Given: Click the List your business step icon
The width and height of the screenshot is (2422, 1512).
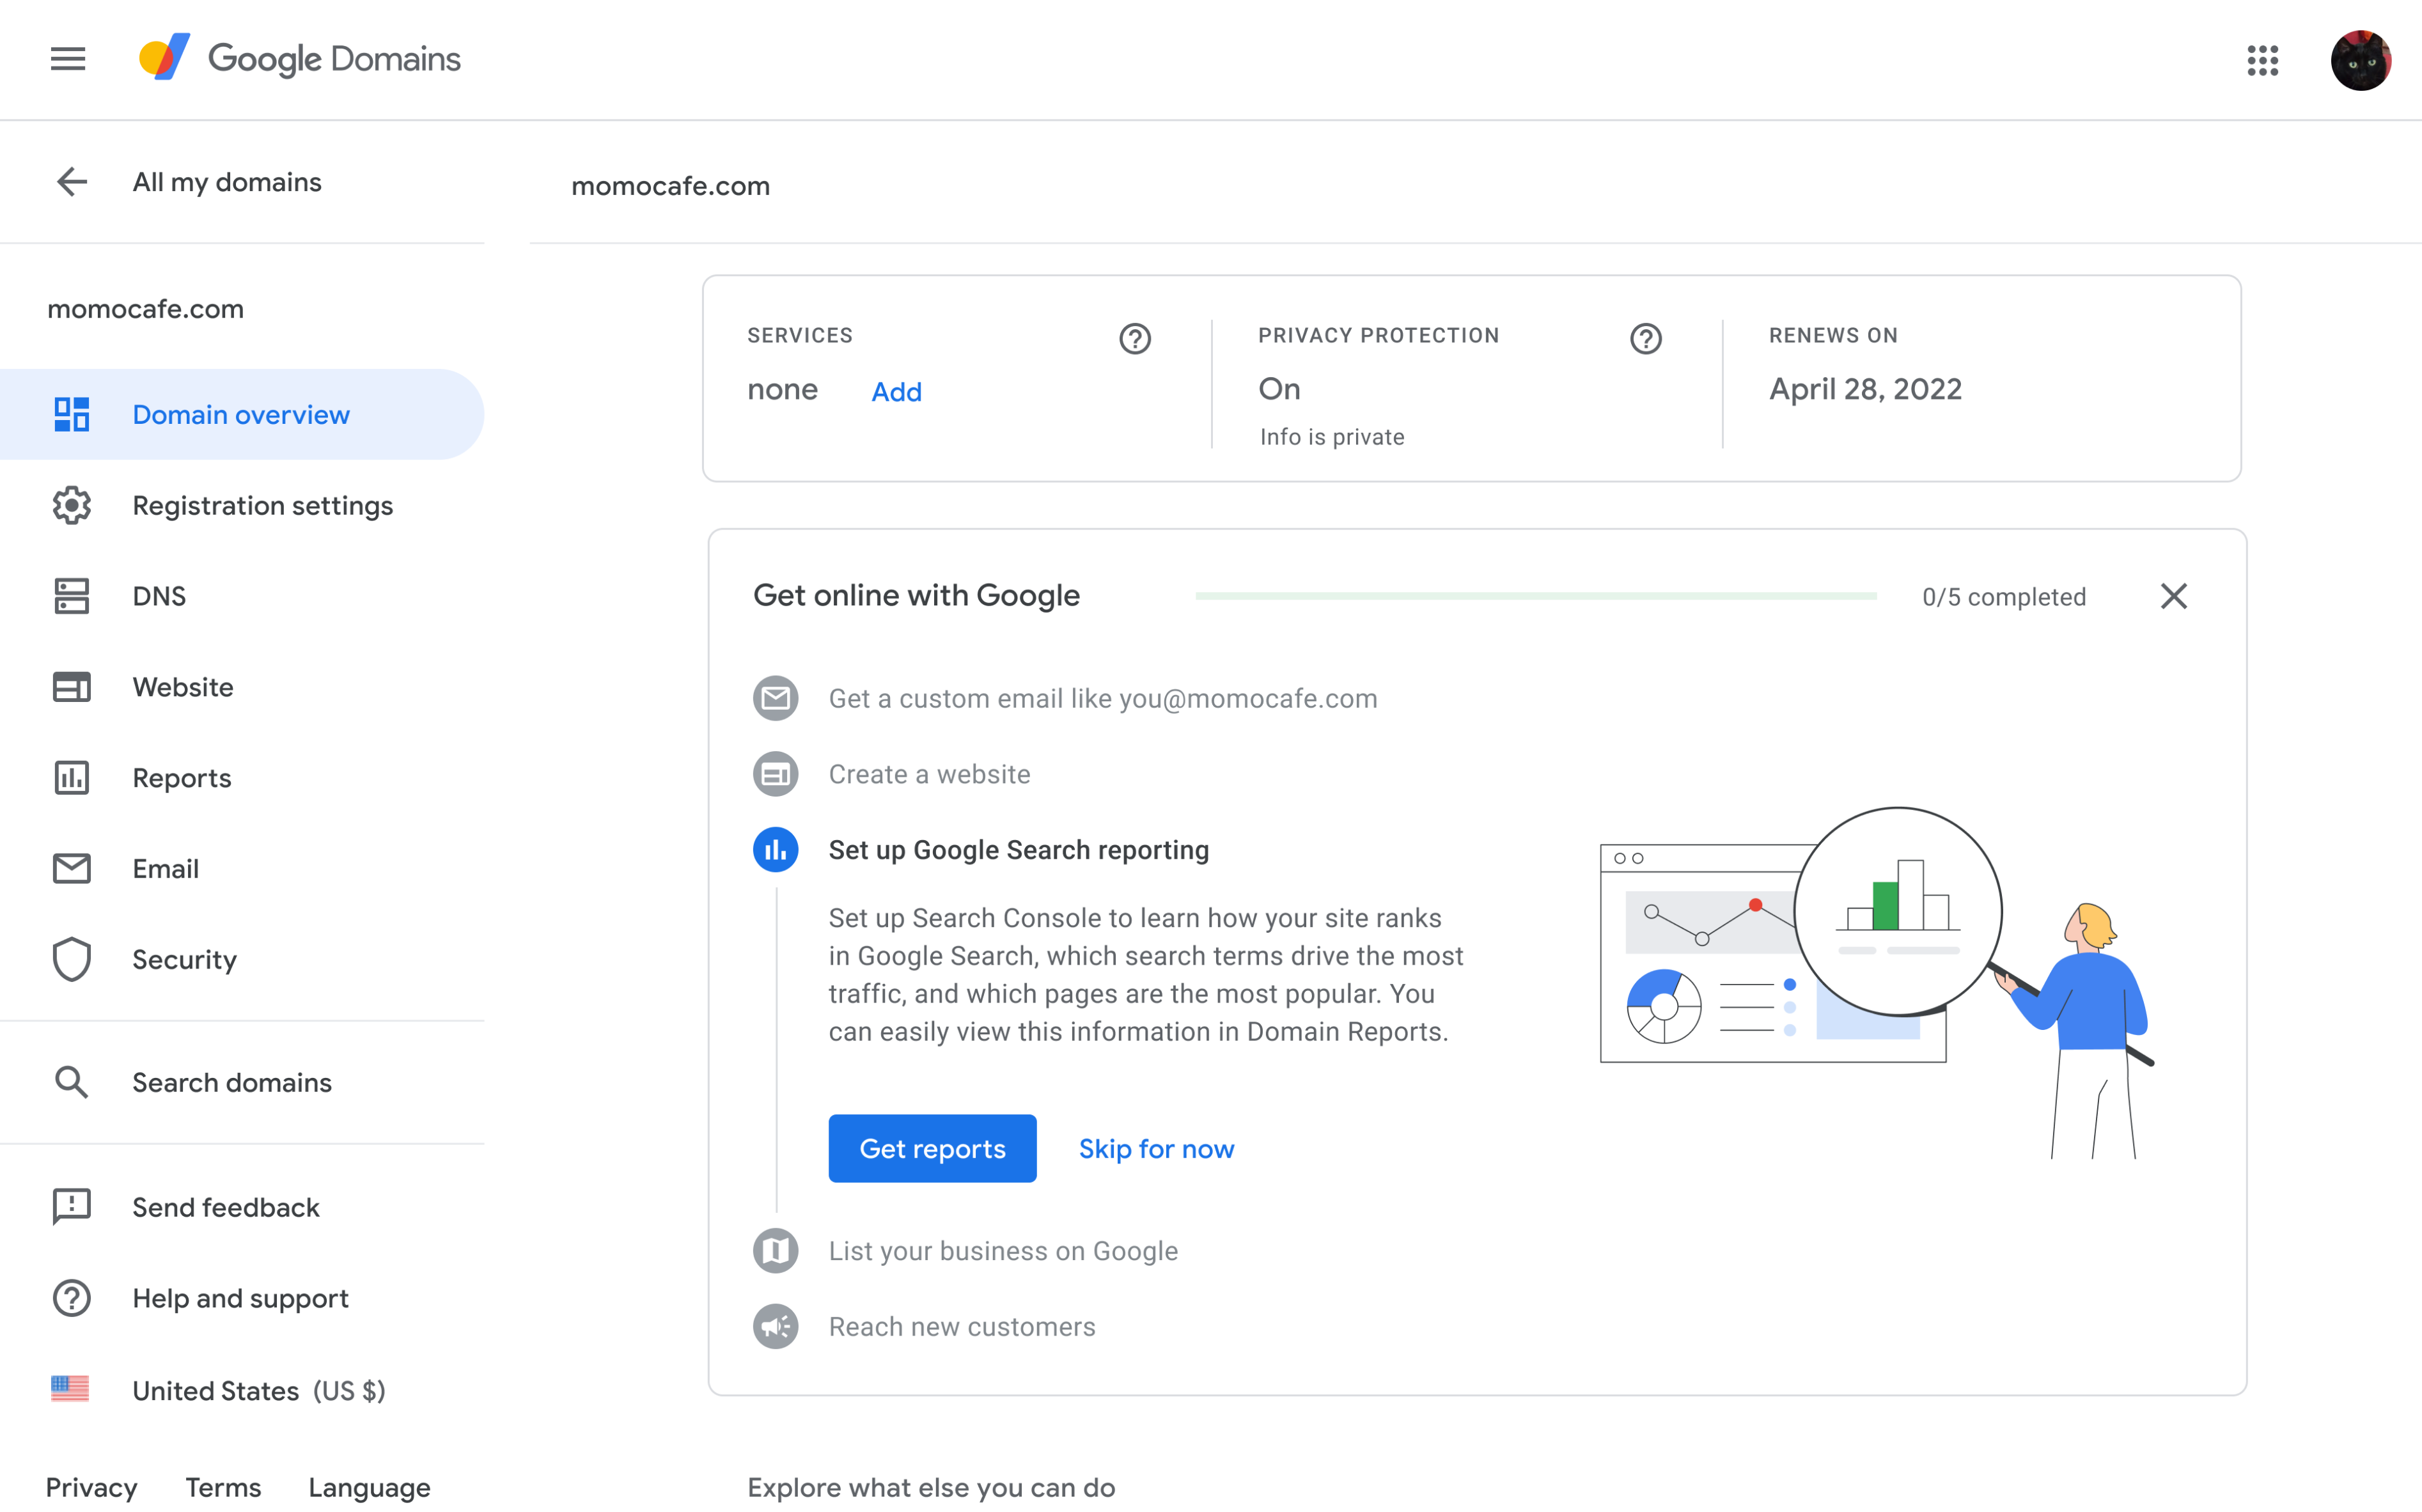Looking at the screenshot, I should 776,1251.
